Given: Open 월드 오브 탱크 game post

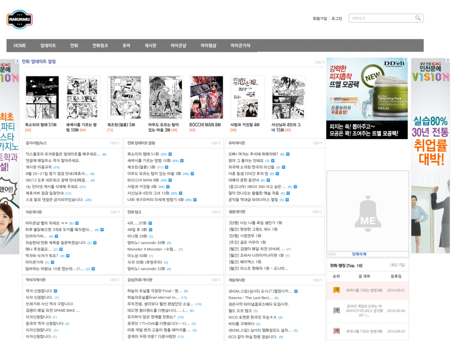Looking at the screenshot, I should click(x=240, y=310).
